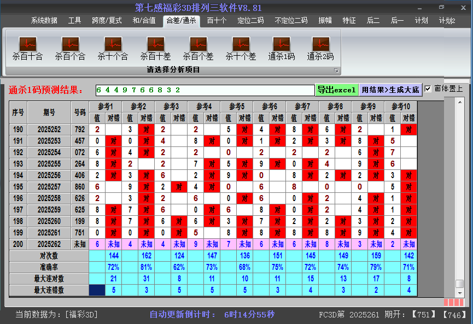Expand the ribbon group dialog launcher

coord(336,70)
